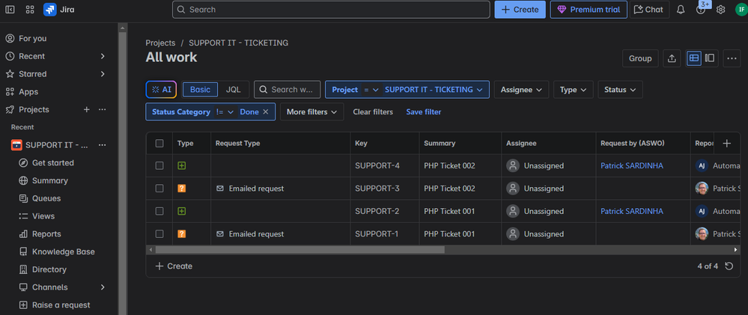The image size is (748, 315).
Task: Switch to JQL search mode
Action: tap(234, 90)
